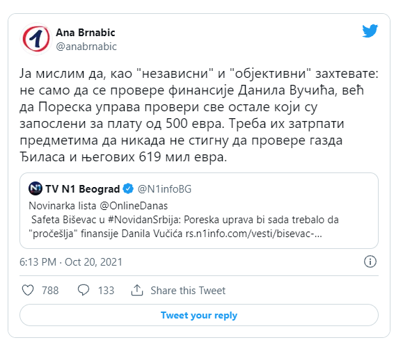Like the tweet with heart icon
The height and width of the screenshot is (347, 403).
28,290
